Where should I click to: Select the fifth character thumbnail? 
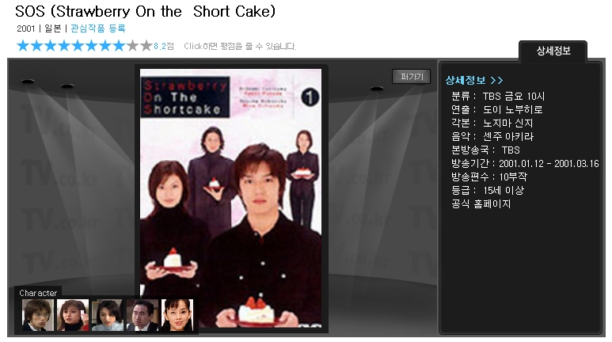click(x=177, y=315)
